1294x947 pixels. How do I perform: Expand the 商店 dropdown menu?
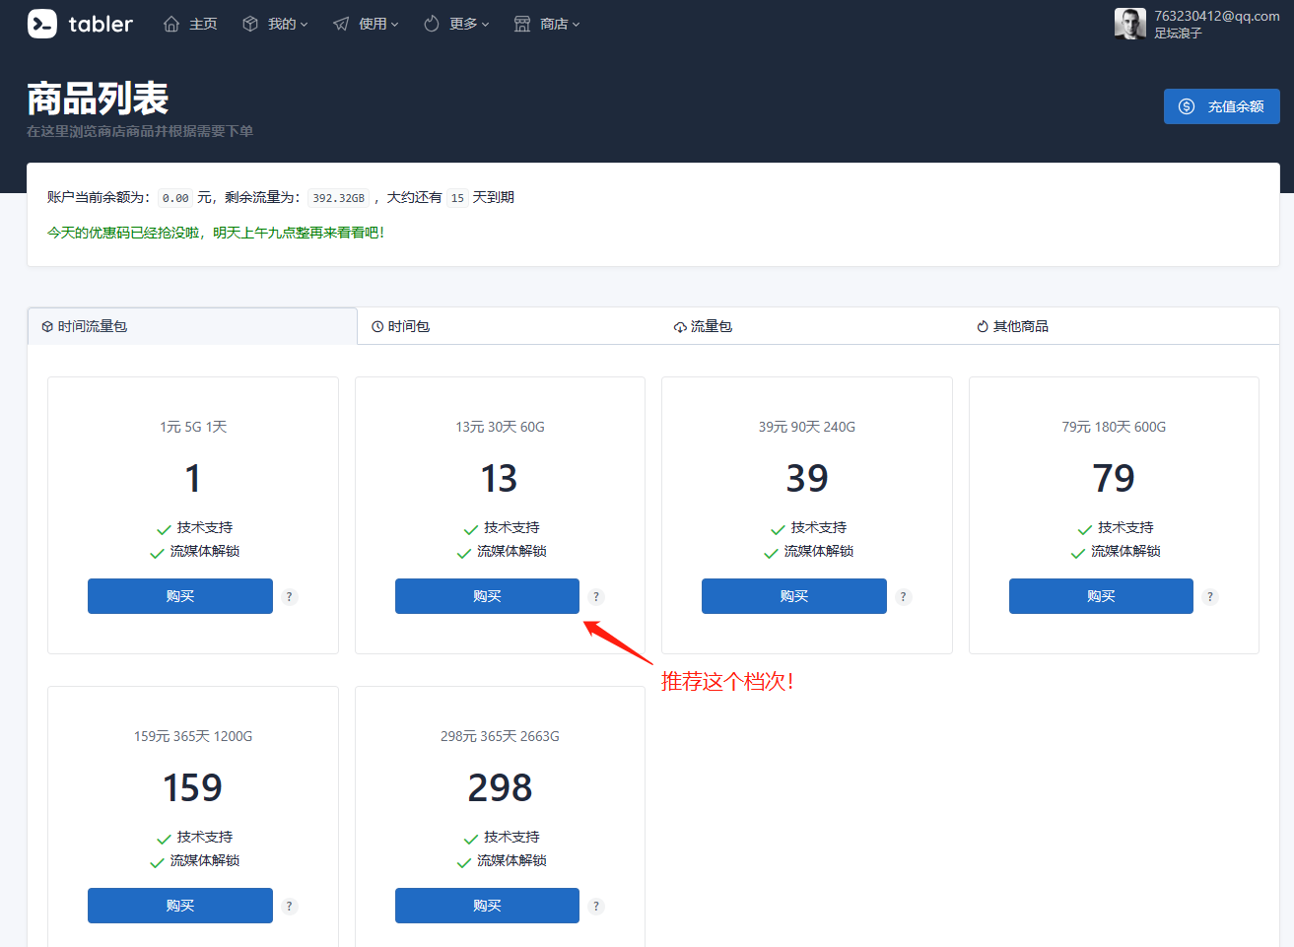point(547,24)
